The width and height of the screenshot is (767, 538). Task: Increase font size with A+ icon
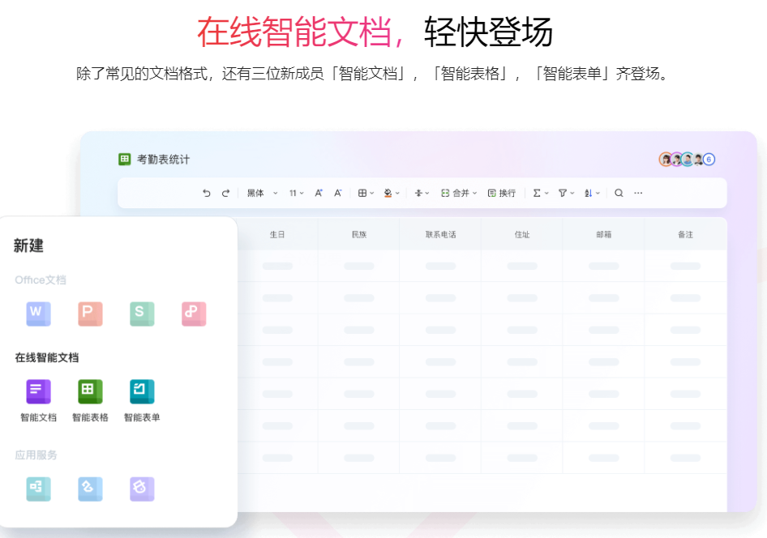pos(319,193)
